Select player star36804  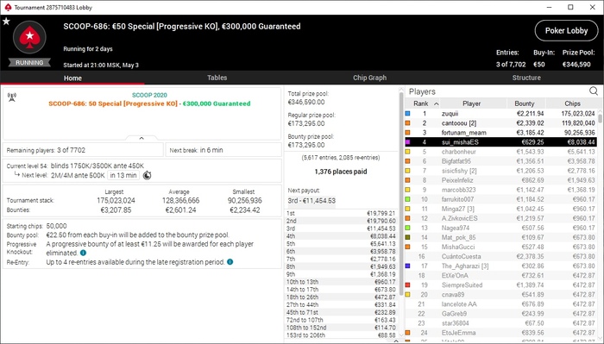[x=500, y=323]
